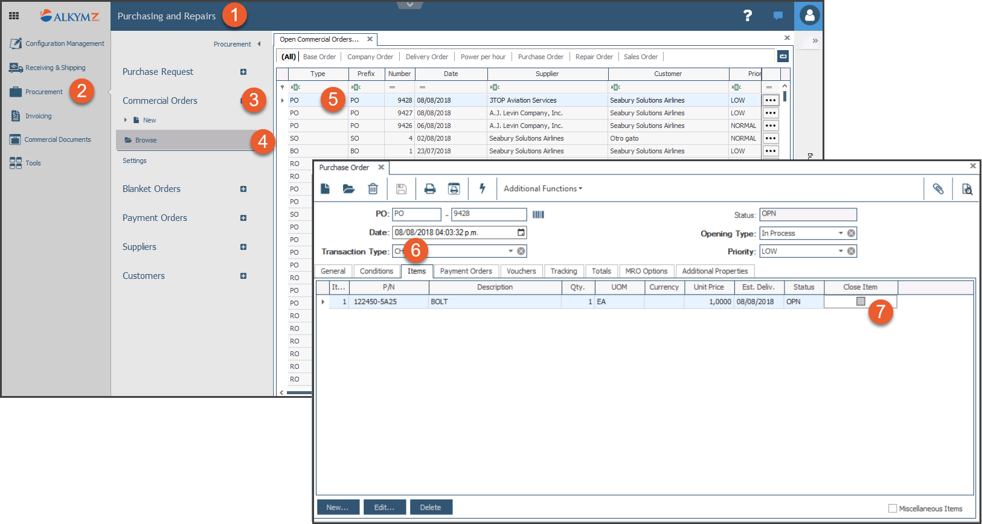Expand Payment Orders section
982x524 pixels.
tap(243, 218)
